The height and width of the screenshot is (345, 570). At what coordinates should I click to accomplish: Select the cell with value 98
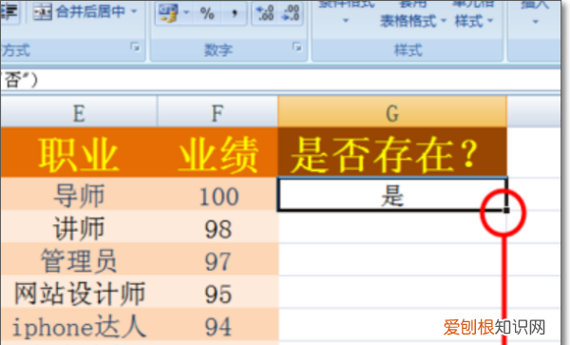218,227
